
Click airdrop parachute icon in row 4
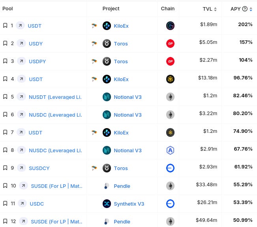pos(94,79)
